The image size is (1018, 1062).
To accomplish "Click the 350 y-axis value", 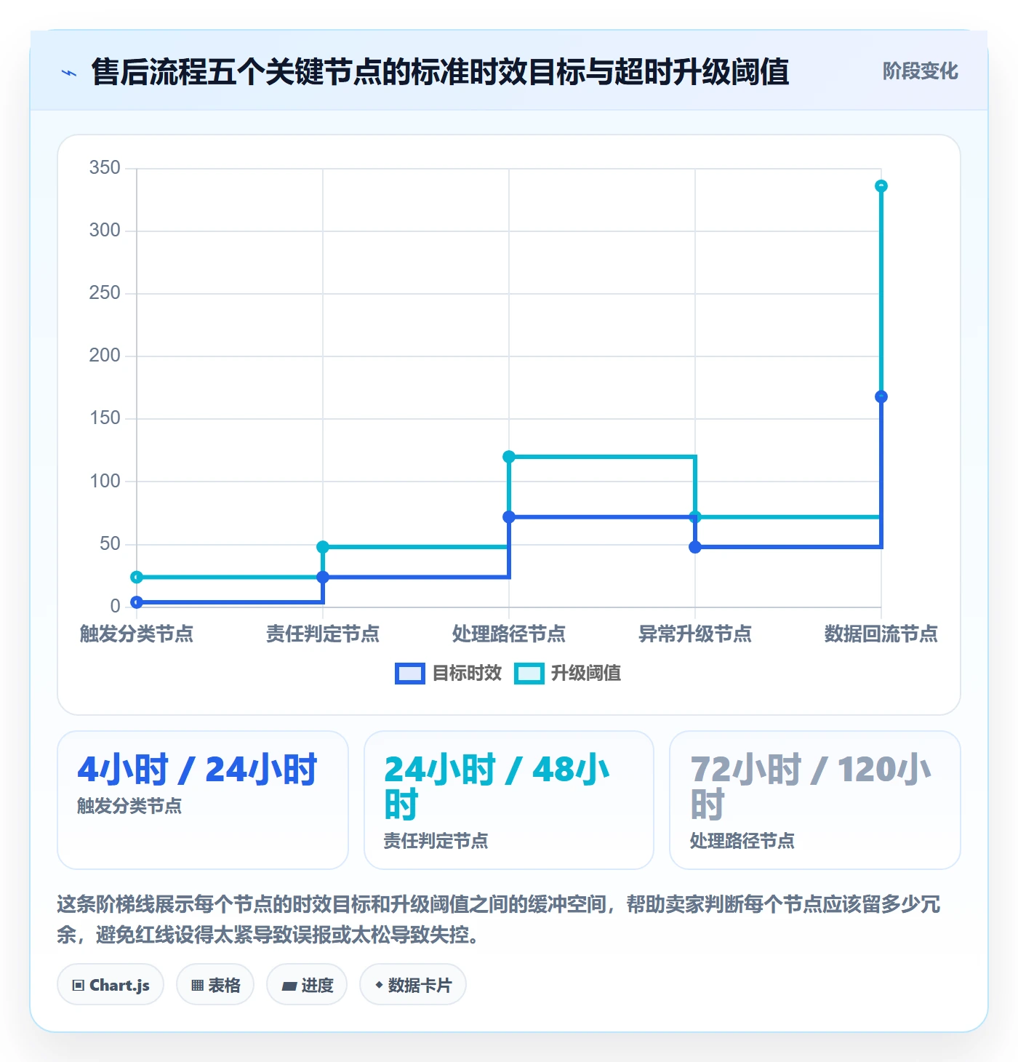I will coord(105,168).
